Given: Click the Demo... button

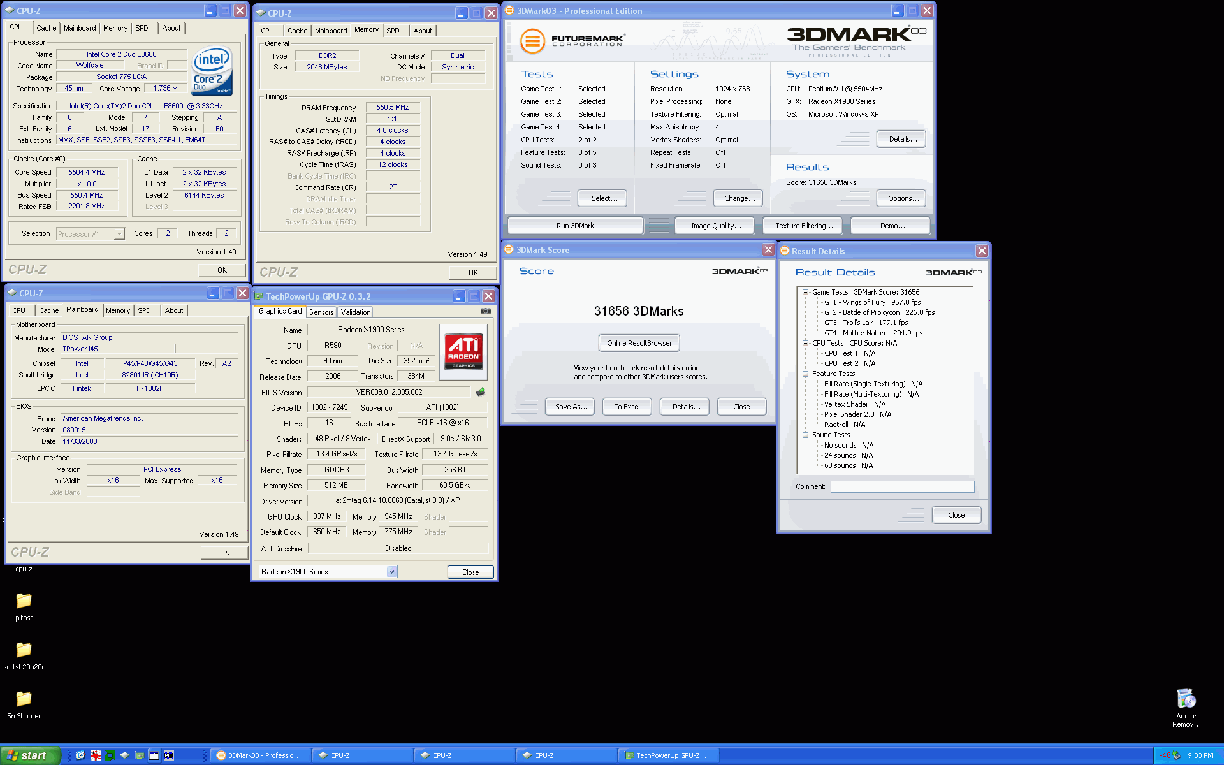Looking at the screenshot, I should click(x=891, y=226).
